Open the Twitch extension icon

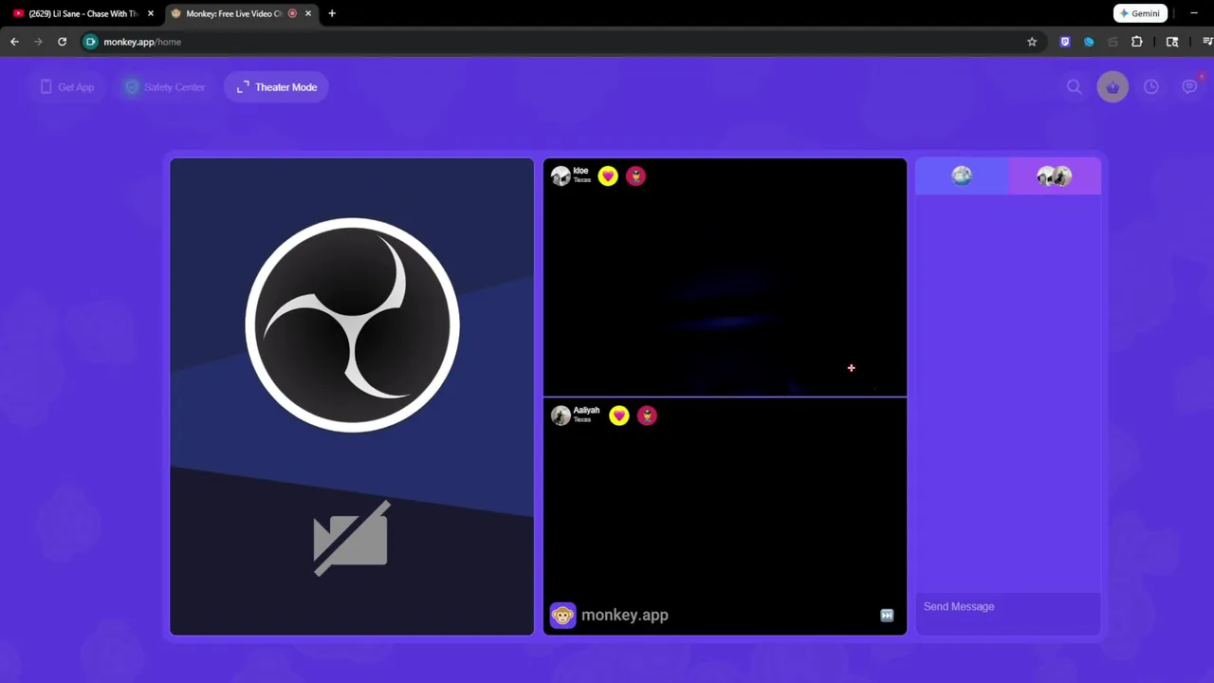1065,42
